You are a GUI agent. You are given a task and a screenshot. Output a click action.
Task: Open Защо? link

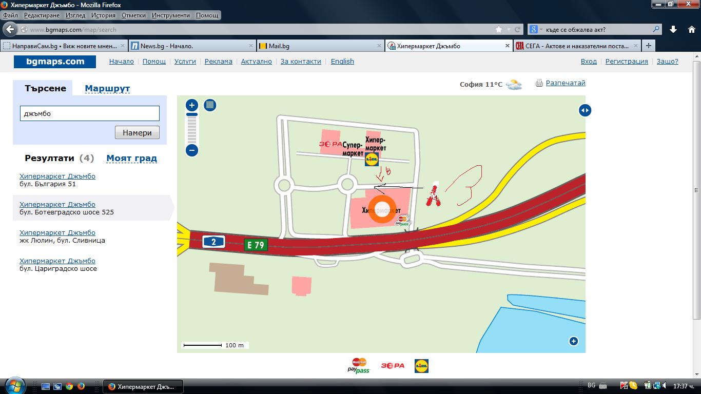667,61
